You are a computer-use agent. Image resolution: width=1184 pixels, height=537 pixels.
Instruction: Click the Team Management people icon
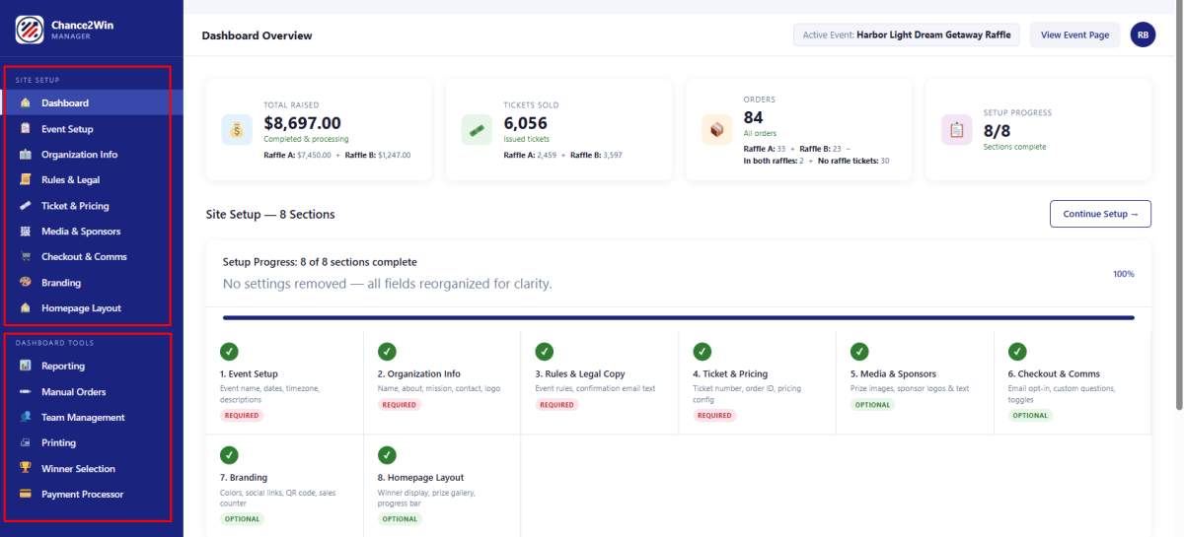click(x=25, y=418)
